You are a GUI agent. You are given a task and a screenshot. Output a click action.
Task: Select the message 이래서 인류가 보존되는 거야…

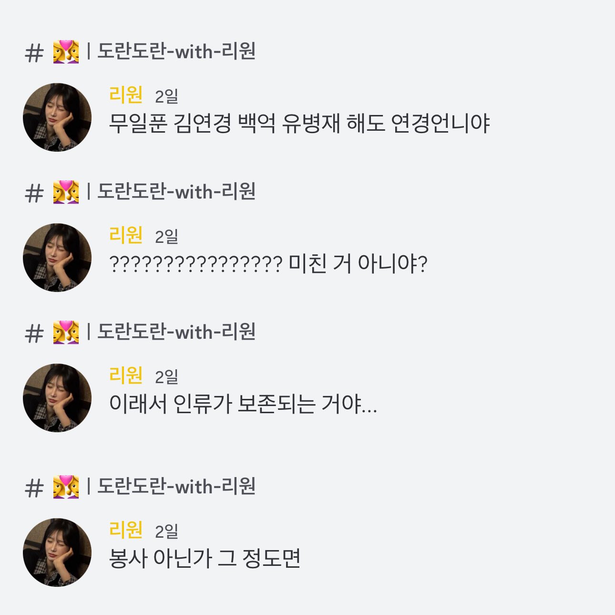(243, 405)
